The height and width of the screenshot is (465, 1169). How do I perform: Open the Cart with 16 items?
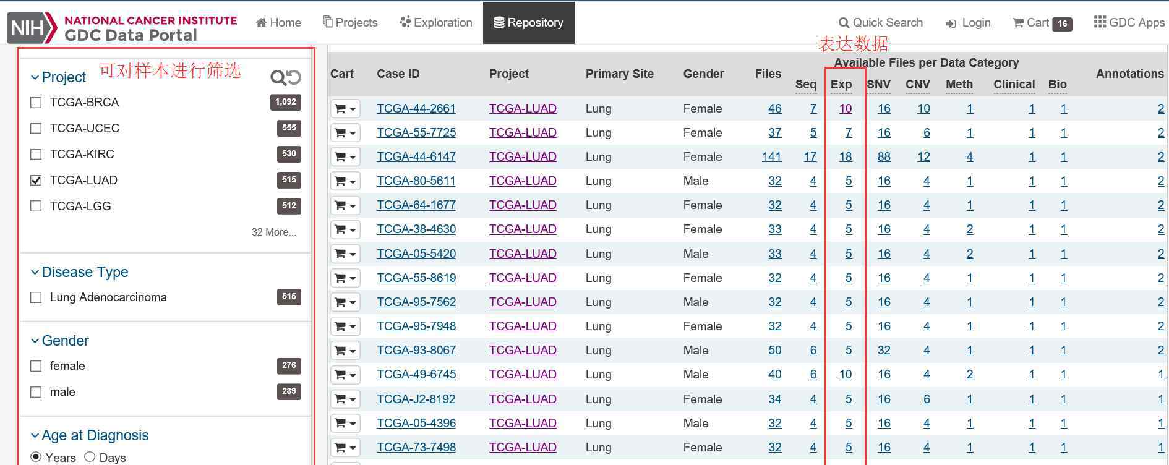[x=1042, y=23]
